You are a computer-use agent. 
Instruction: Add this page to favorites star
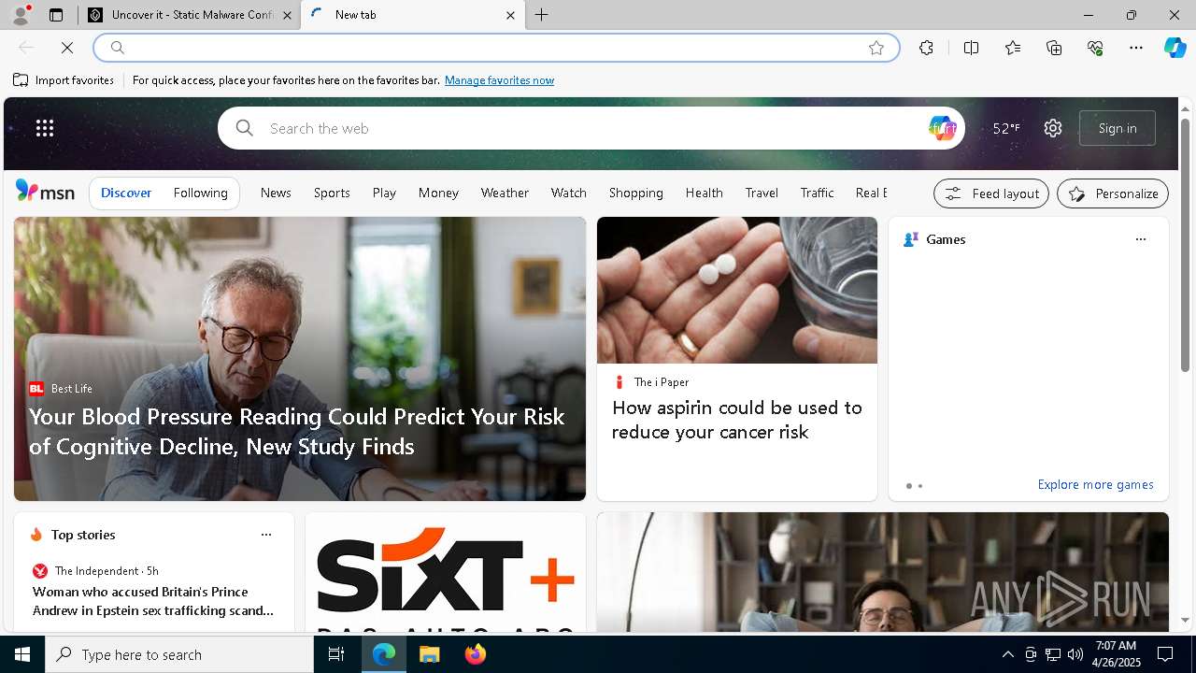click(x=876, y=48)
